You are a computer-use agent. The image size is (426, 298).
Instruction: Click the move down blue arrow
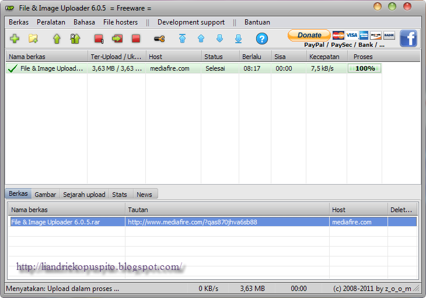220,39
